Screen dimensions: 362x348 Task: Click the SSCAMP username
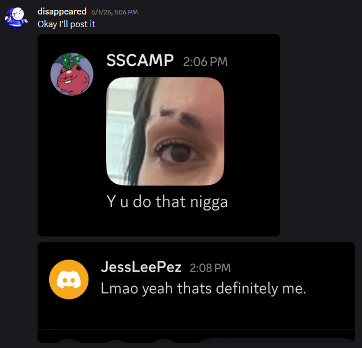[x=140, y=60]
